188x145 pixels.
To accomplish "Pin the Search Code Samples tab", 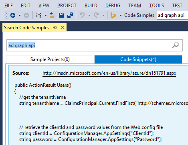I will pyautogui.click(x=55, y=28).
